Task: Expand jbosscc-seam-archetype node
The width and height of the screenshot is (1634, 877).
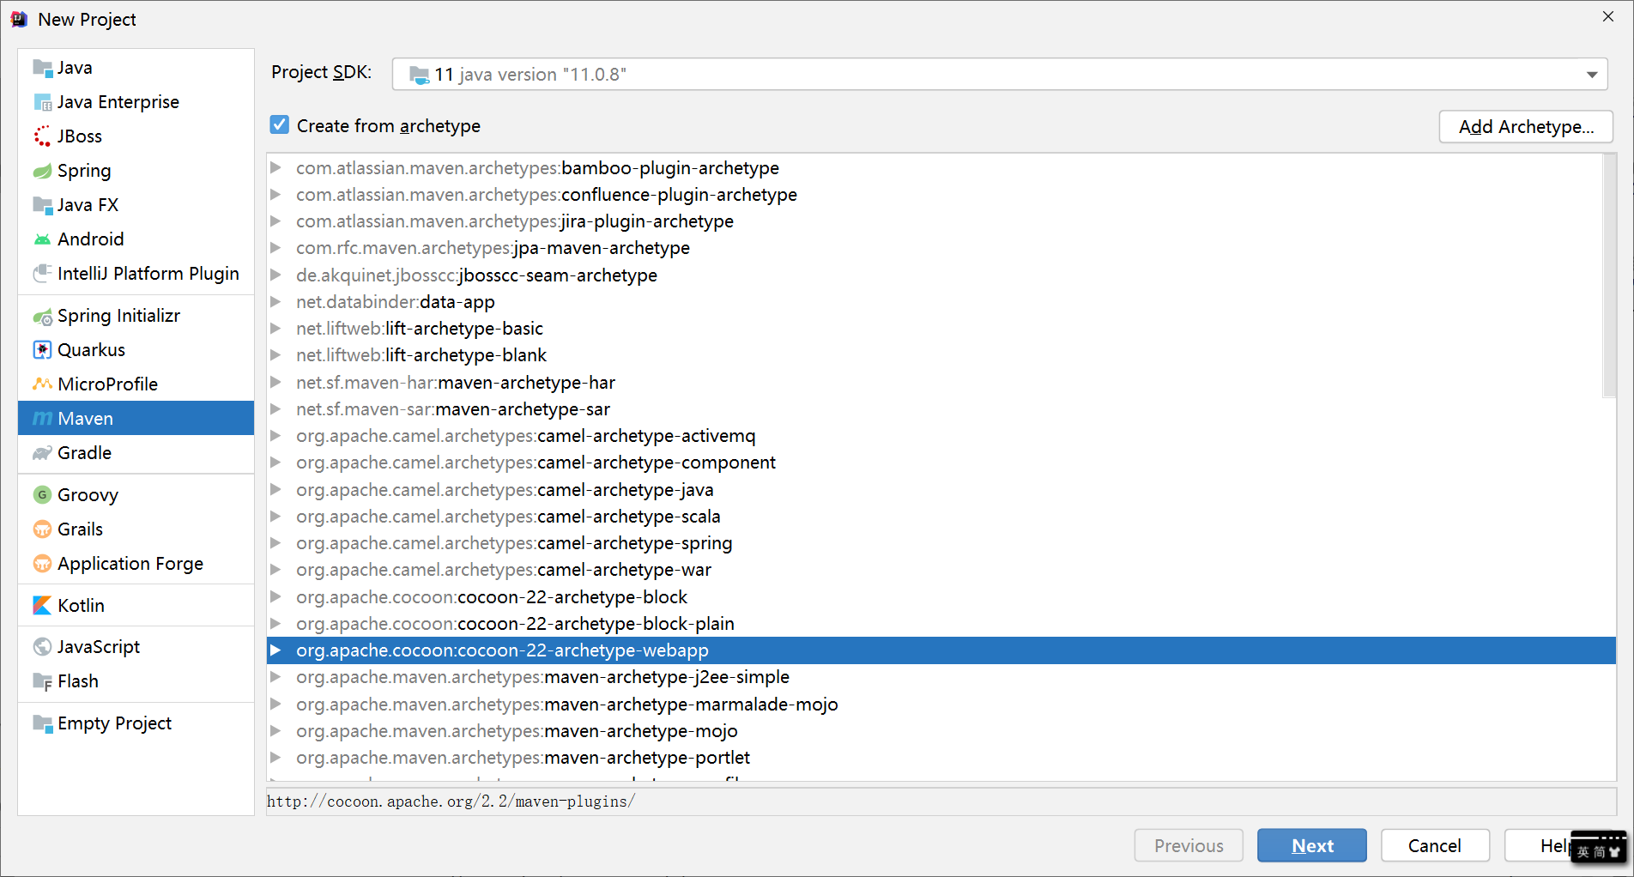Action: click(275, 275)
